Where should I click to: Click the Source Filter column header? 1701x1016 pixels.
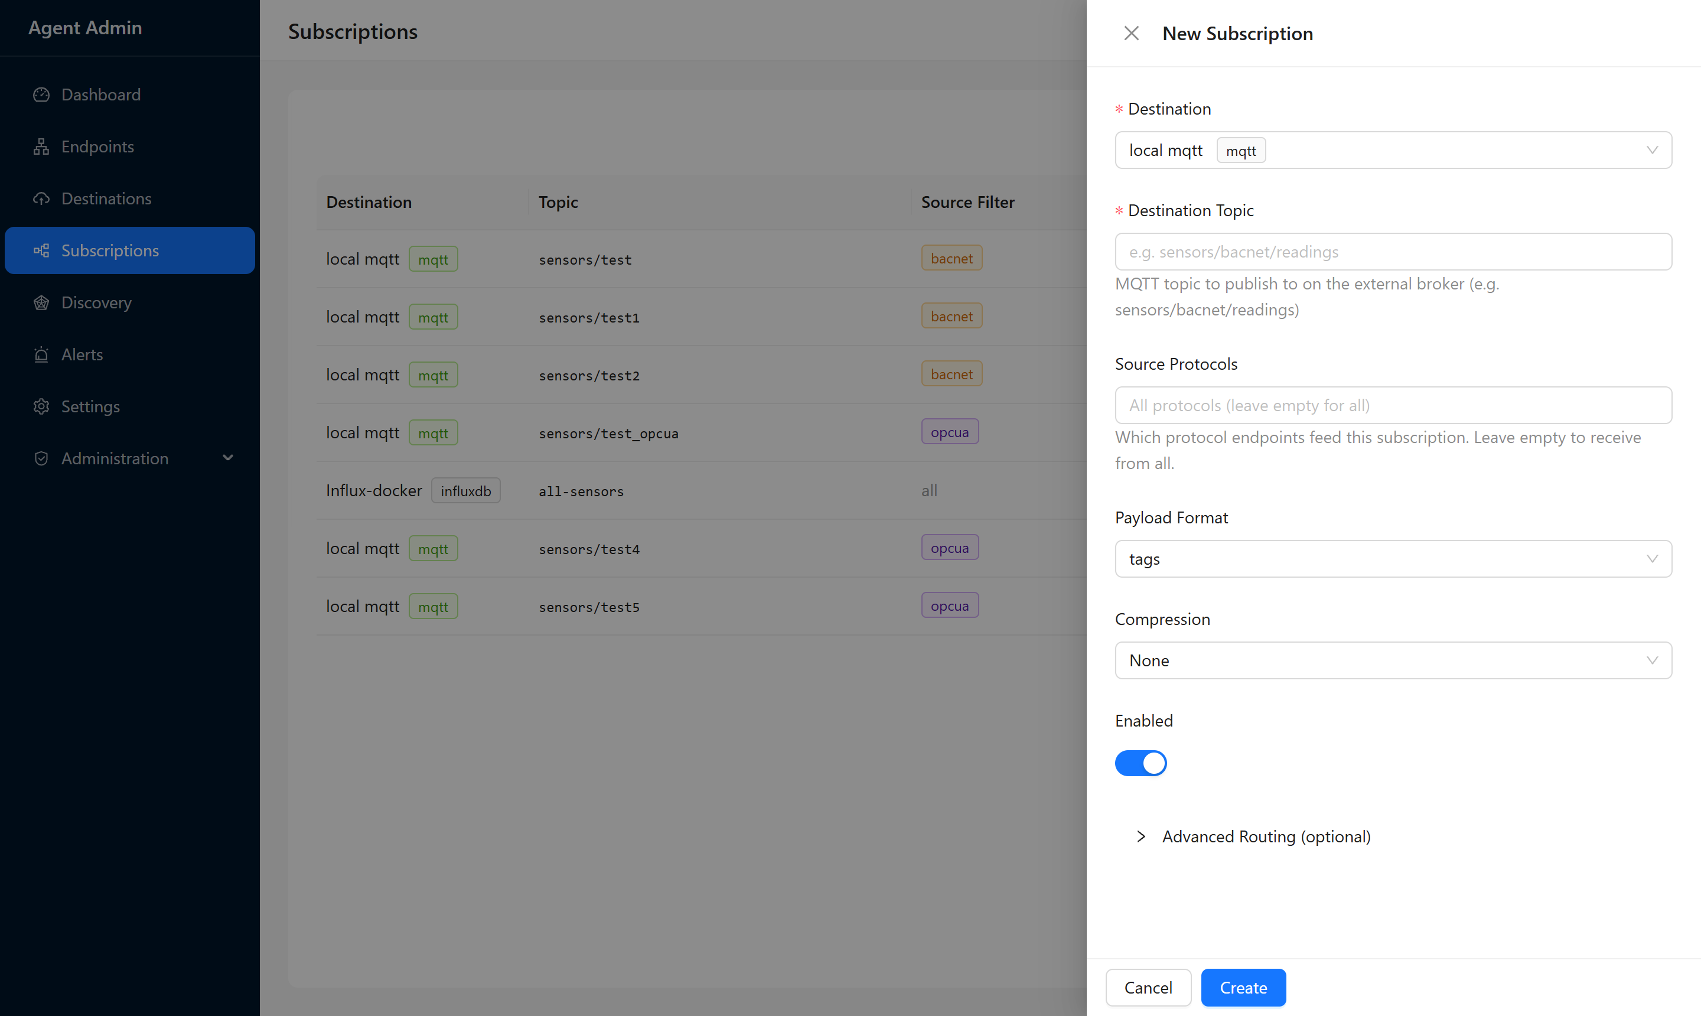pyautogui.click(x=967, y=202)
